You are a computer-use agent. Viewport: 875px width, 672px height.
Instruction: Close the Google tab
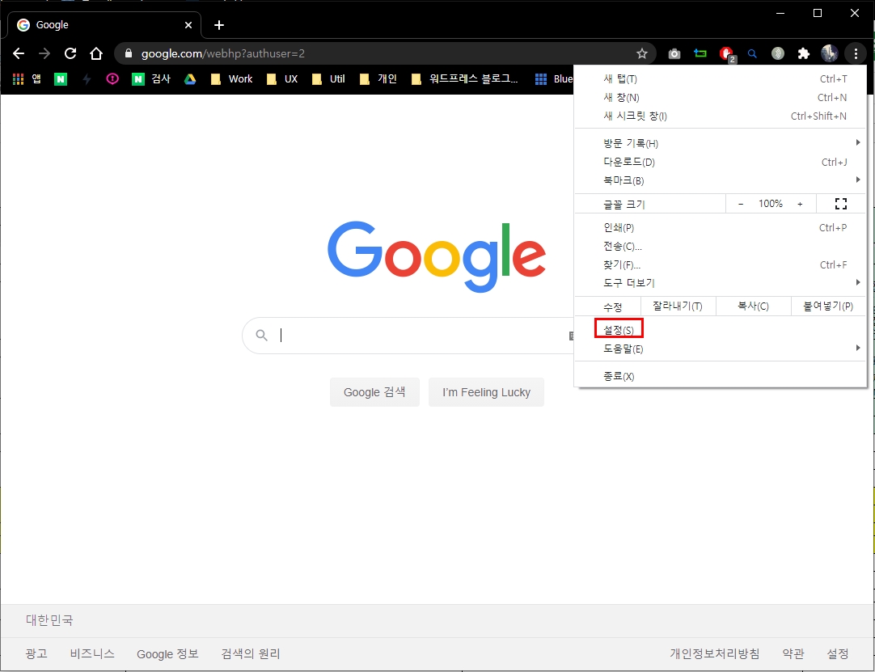(188, 25)
